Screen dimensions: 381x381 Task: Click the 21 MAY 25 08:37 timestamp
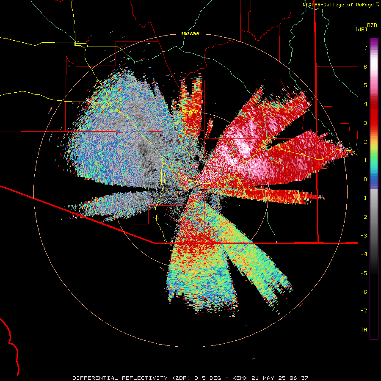click(280, 378)
